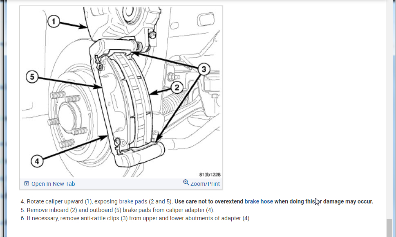Image resolution: width=396 pixels, height=237 pixels.
Task: Follow the 'brake pads' hyperlink
Action: pos(133,201)
